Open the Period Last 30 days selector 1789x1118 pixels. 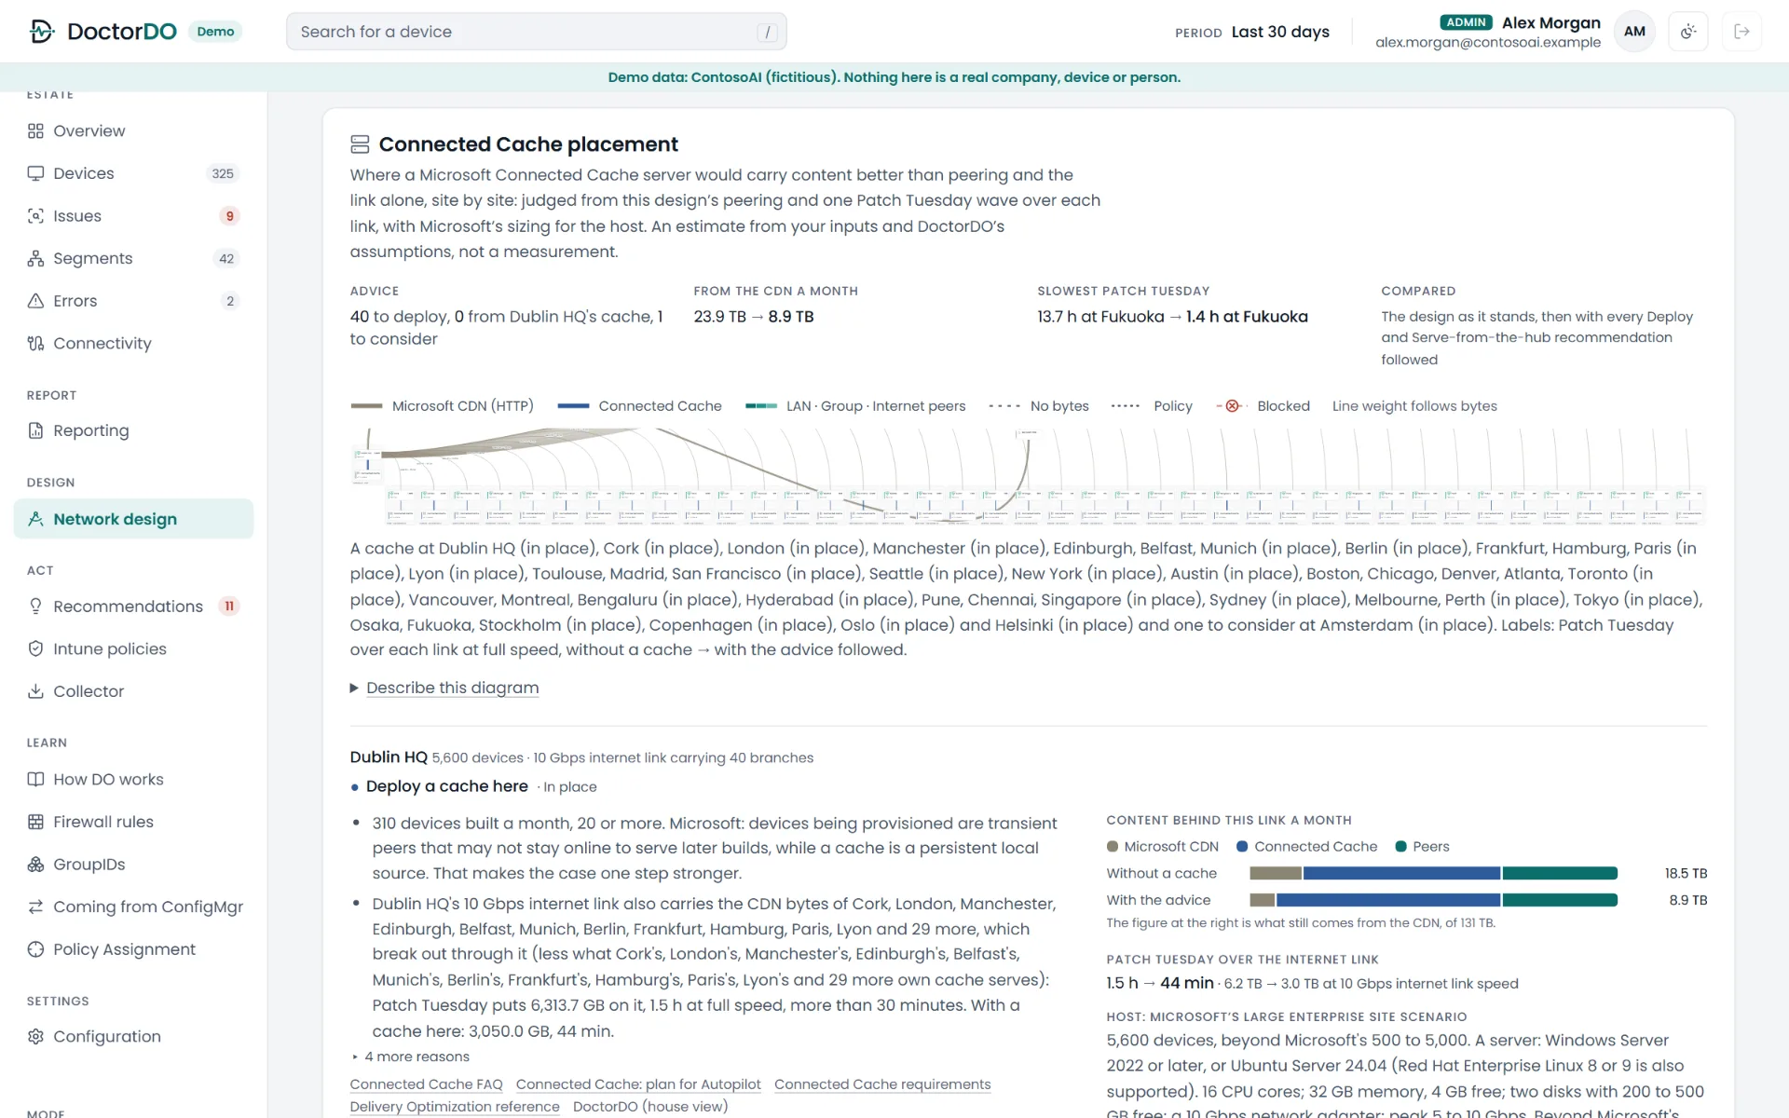[x=1251, y=32]
